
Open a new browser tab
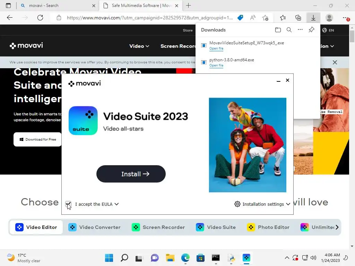[x=188, y=6]
